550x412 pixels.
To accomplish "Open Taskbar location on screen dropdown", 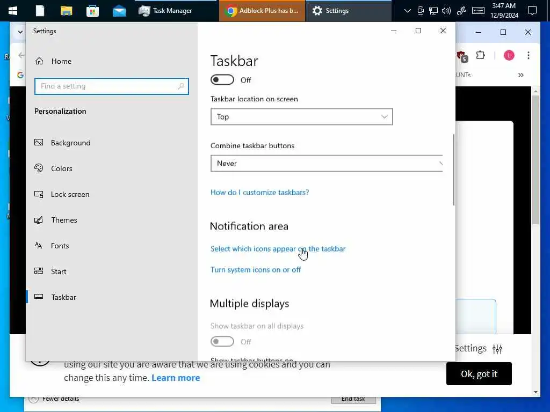I will click(x=302, y=116).
